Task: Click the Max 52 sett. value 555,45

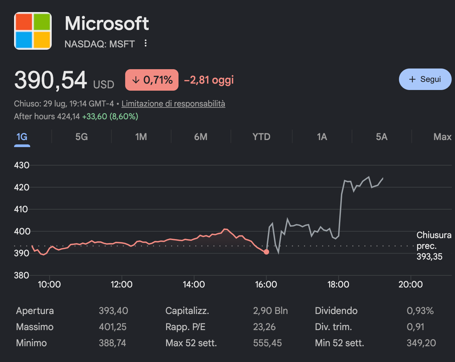Action: [x=267, y=343]
